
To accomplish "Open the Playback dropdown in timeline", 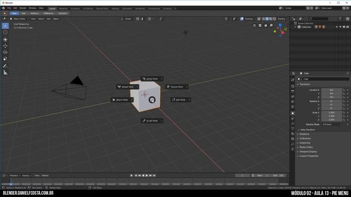I will 15,176.
